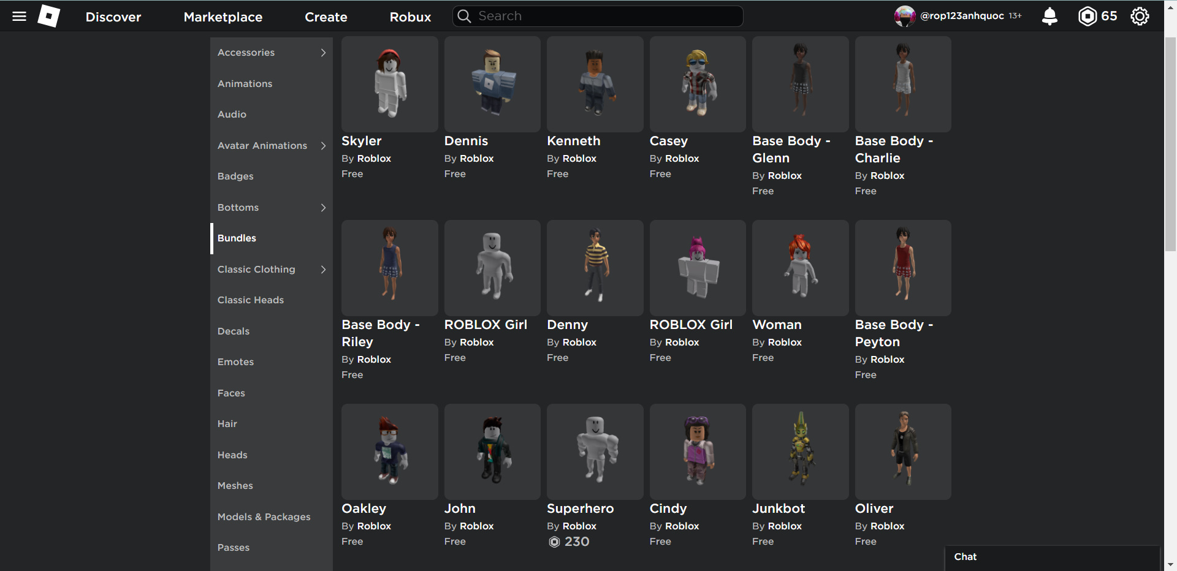Go to the Discover tab

(x=113, y=17)
